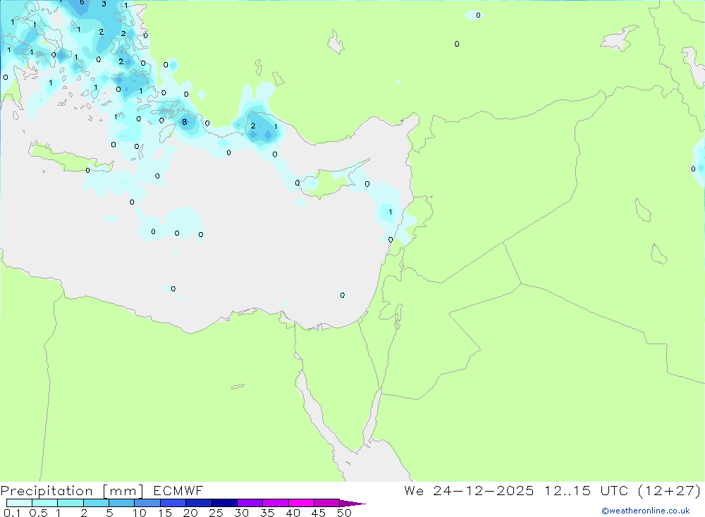Click the "[mm]" unit label
Viewport: 705px width, 517px height.
tap(123, 491)
